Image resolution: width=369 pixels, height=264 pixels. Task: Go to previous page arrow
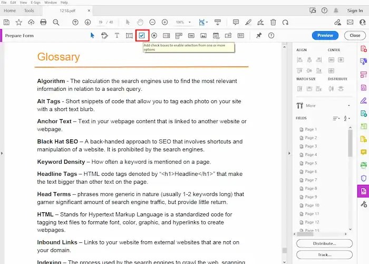[x=75, y=22]
